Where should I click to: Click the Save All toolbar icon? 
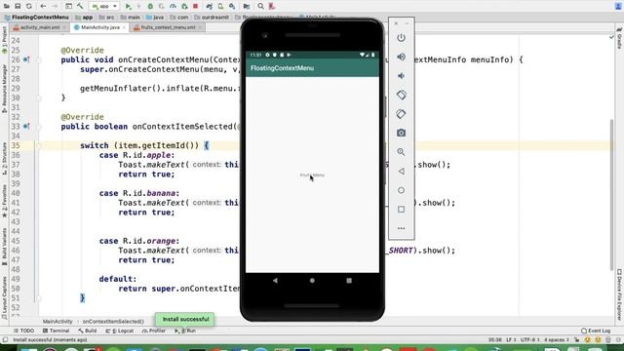coord(18,7)
